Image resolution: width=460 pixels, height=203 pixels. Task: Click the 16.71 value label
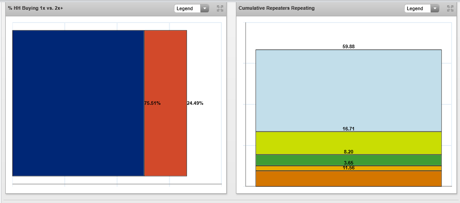[348, 129]
